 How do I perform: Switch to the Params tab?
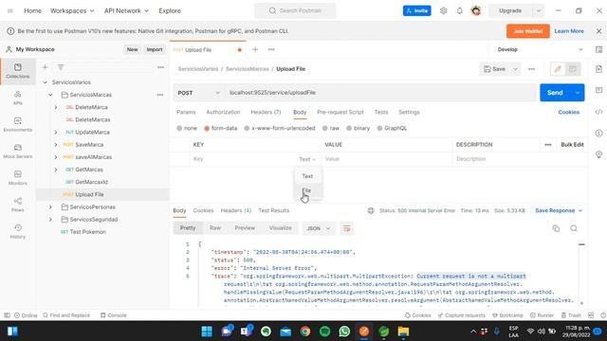[x=186, y=112]
